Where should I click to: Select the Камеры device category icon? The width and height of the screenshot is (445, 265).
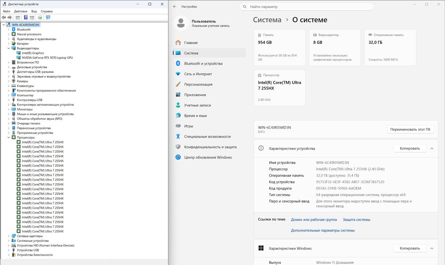coord(14,81)
